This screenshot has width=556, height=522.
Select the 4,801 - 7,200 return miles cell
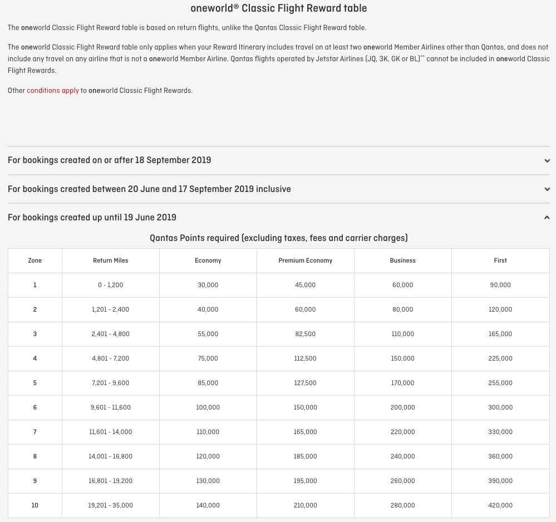(111, 358)
